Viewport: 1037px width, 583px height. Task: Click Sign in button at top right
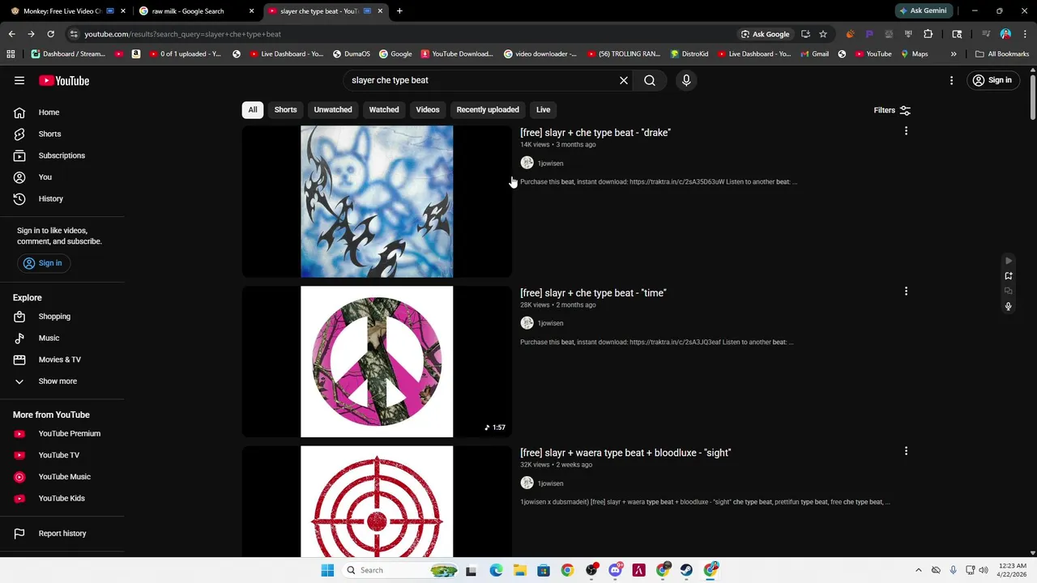992,80
